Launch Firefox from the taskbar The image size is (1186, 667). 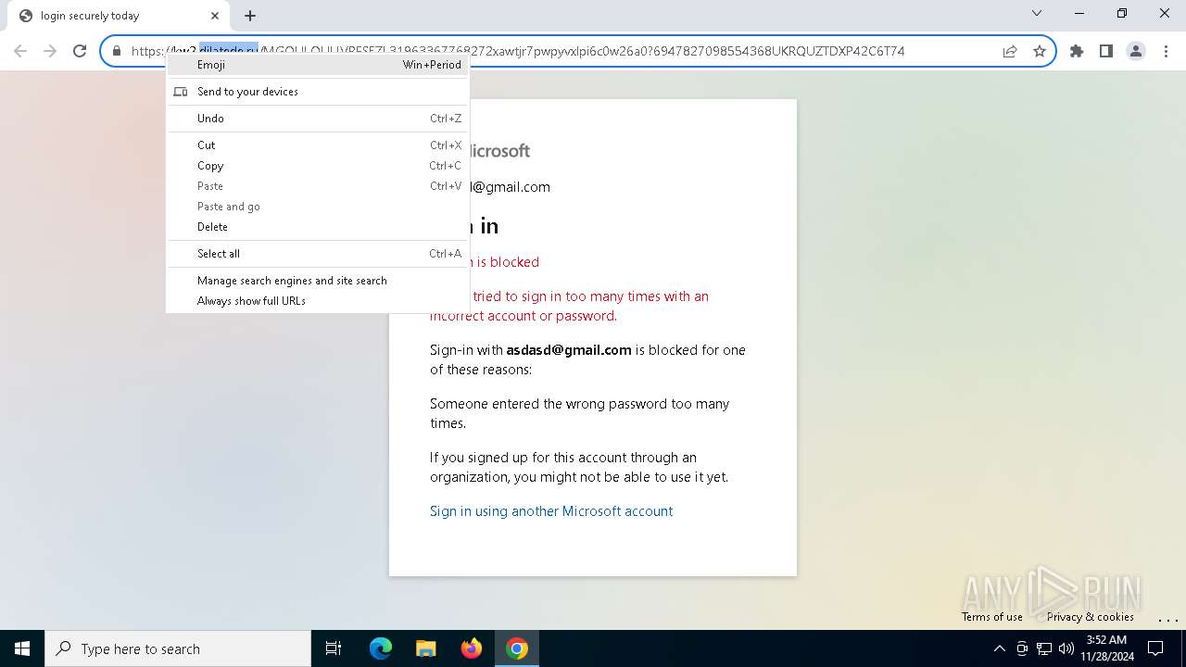[472, 648]
